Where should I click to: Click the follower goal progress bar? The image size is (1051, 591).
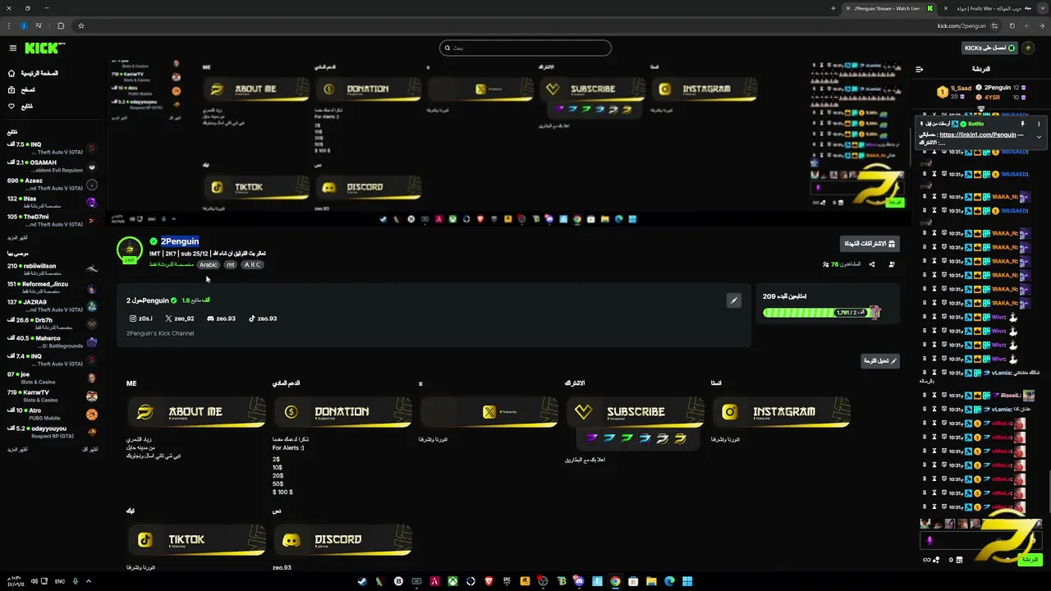point(821,313)
